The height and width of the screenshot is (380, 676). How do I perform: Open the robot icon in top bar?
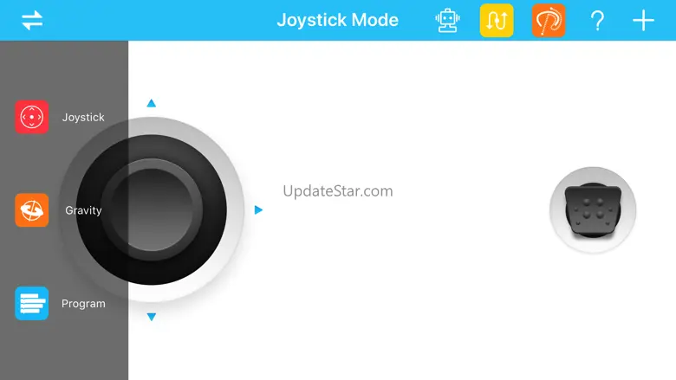(x=447, y=20)
